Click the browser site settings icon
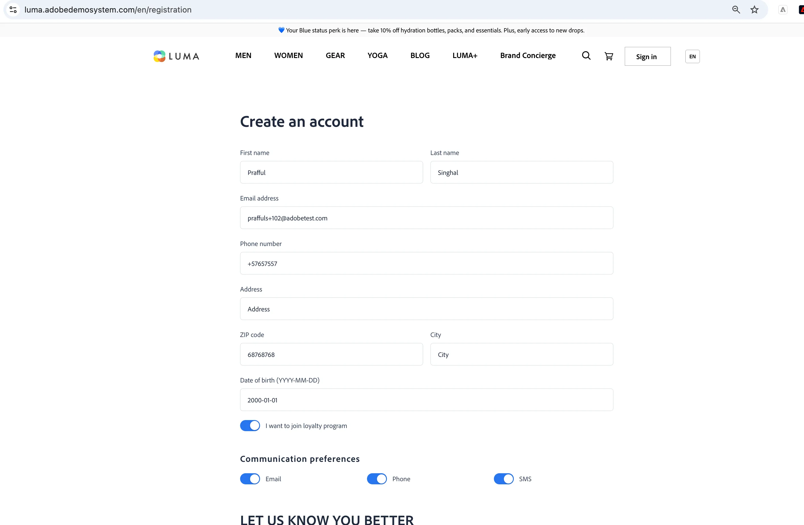804x525 pixels. pyautogui.click(x=13, y=9)
